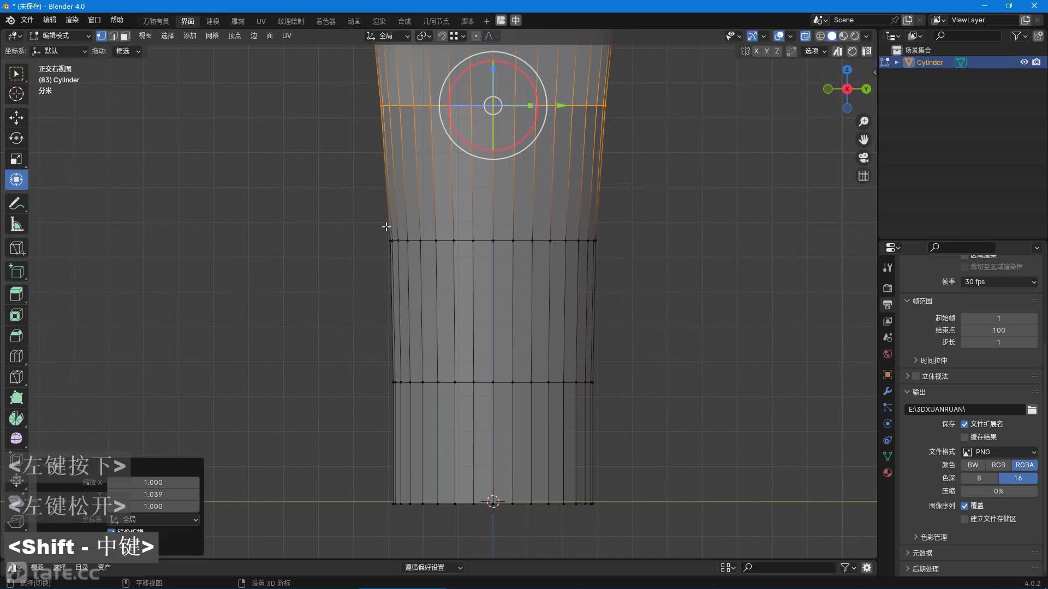
Task: Open the Modifiers wrench properties tab
Action: pyautogui.click(x=888, y=391)
